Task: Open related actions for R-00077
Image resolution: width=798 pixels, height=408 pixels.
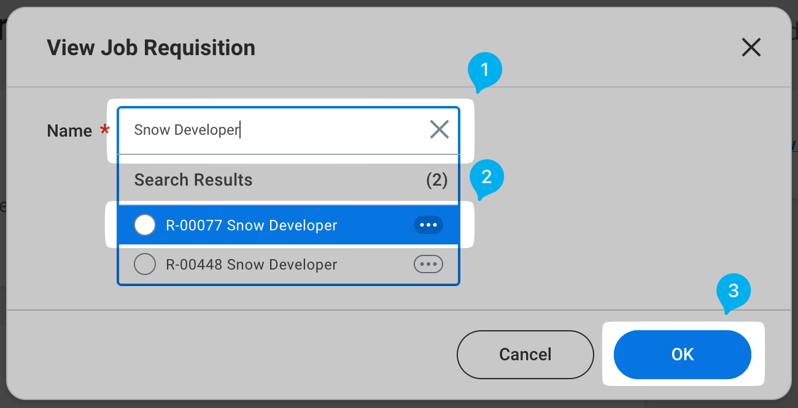Action: [428, 225]
